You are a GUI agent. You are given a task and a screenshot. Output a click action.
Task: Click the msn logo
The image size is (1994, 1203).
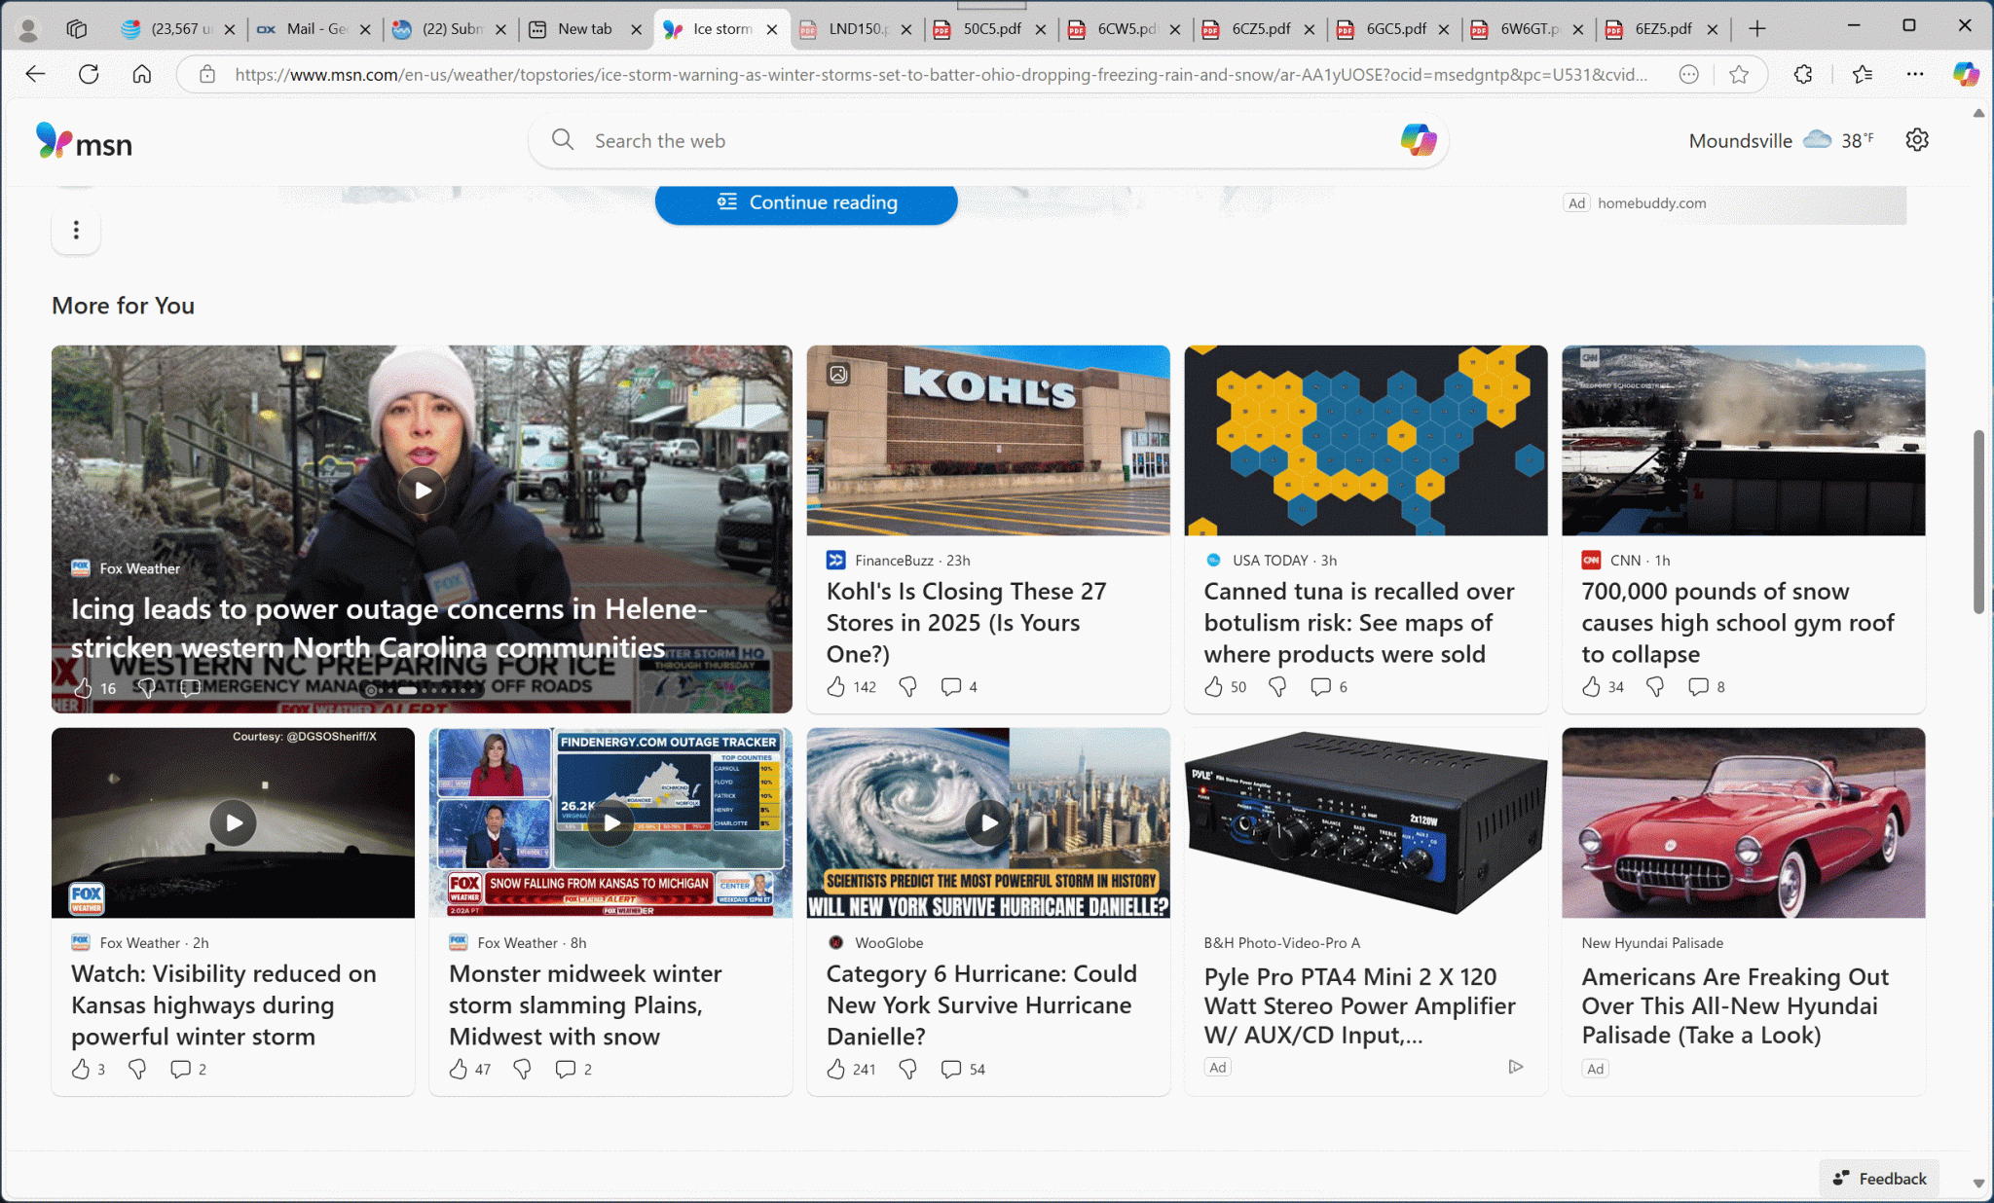pyautogui.click(x=84, y=142)
